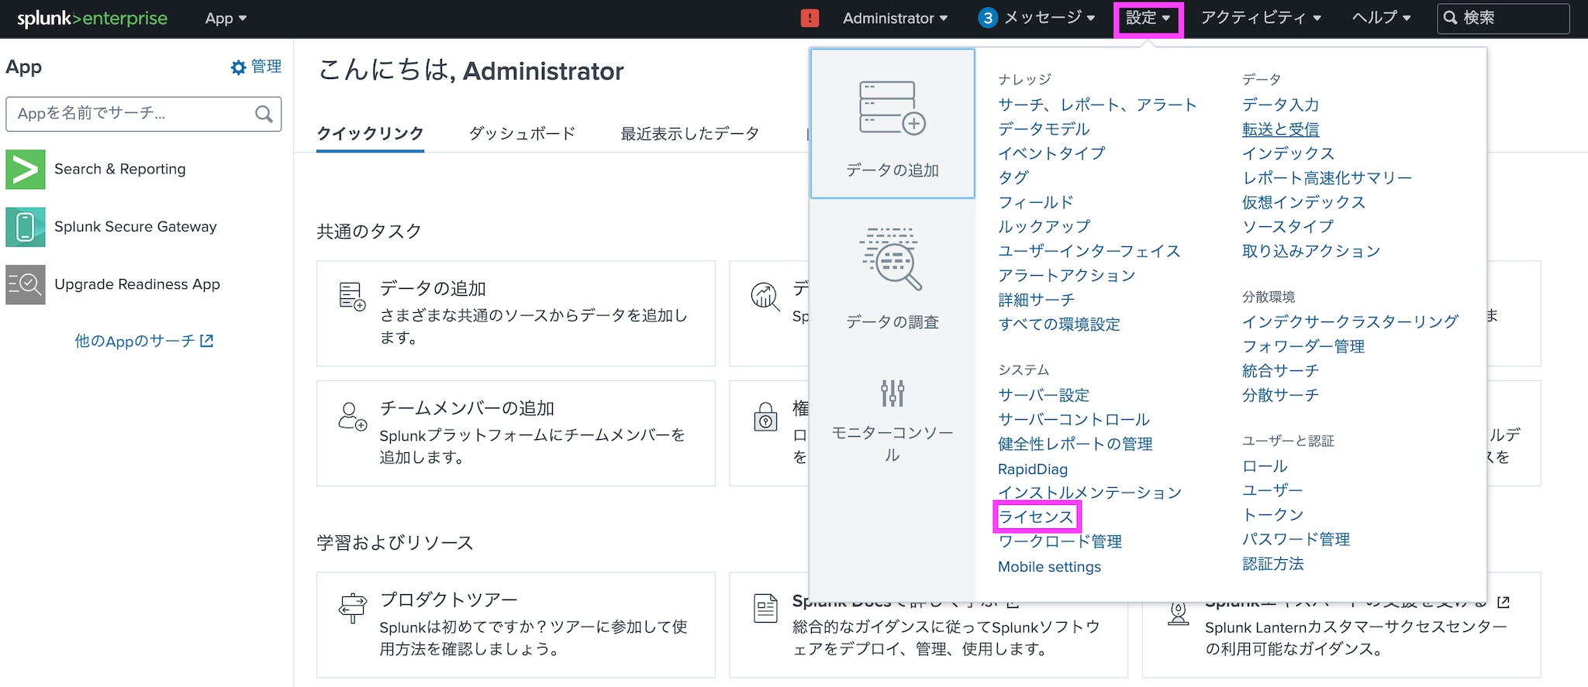Click the モニターコンソール sliders icon
Viewport: 1588px width, 687px height.
pos(892,393)
